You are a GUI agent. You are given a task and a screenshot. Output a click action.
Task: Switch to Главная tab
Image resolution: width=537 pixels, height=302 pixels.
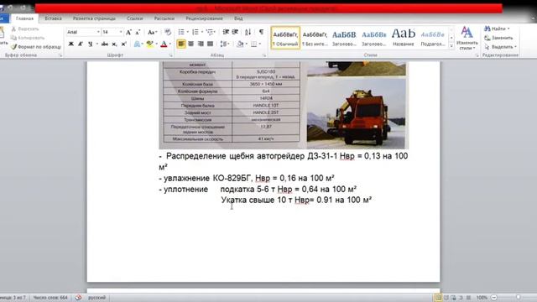pos(24,18)
